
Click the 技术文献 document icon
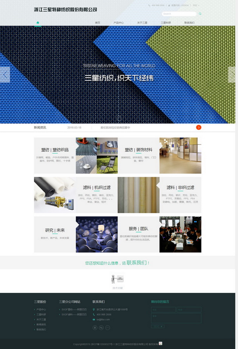[x=117, y=278]
